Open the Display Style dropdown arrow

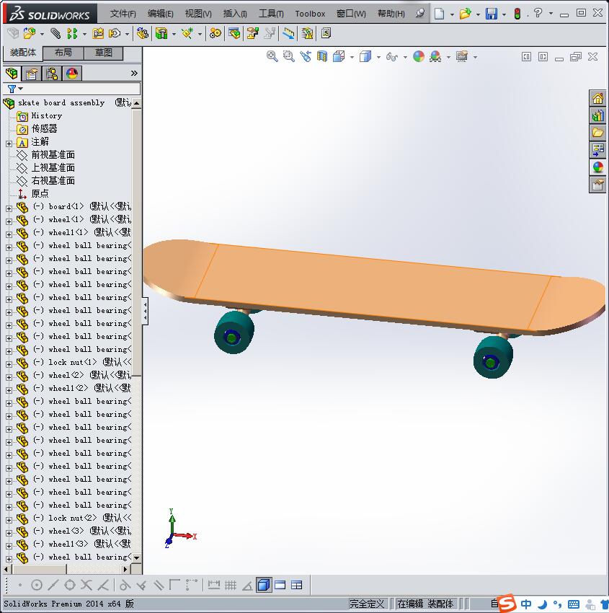point(378,57)
